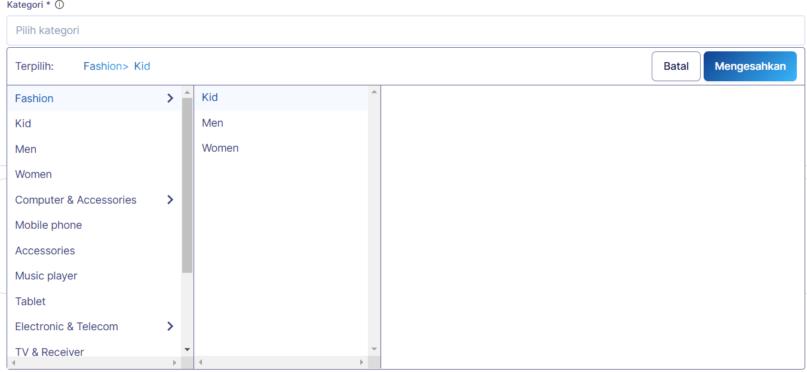Image resolution: width=807 pixels, height=372 pixels.
Task: Select Accessories in the category list
Action: 45,251
